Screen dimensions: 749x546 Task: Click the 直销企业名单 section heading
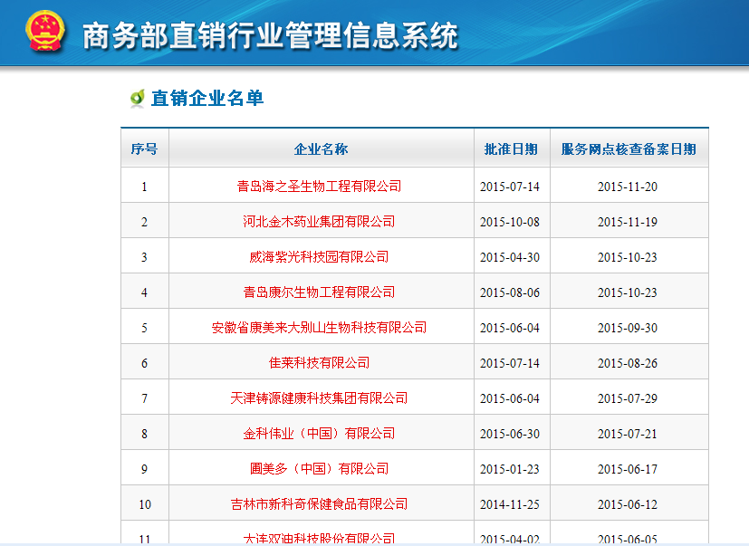207,99
